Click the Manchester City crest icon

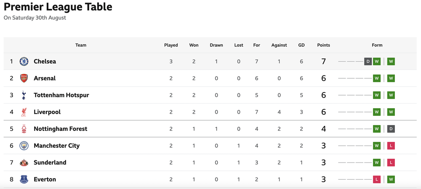coord(24,146)
